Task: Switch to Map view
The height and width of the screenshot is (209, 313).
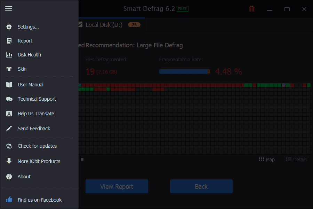Action: 266,160
